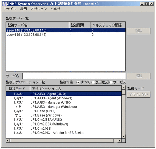Select server row ssow146 (133.108.68.146)
The image size is (156, 149).
[x=66, y=35]
